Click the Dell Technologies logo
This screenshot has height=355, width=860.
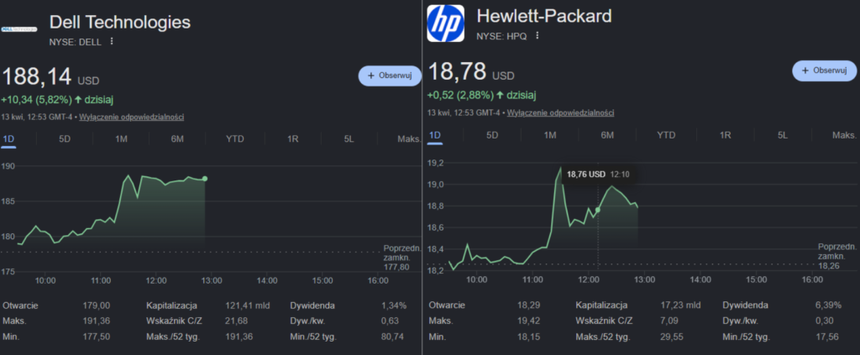(x=19, y=29)
